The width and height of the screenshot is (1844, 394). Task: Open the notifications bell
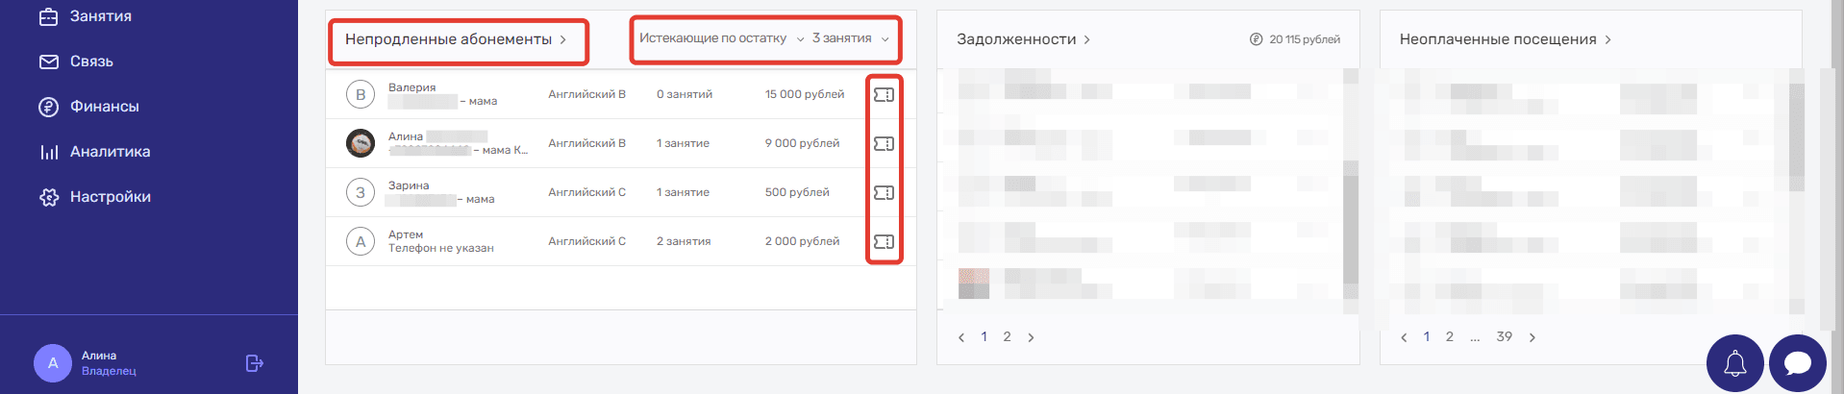[x=1734, y=363]
